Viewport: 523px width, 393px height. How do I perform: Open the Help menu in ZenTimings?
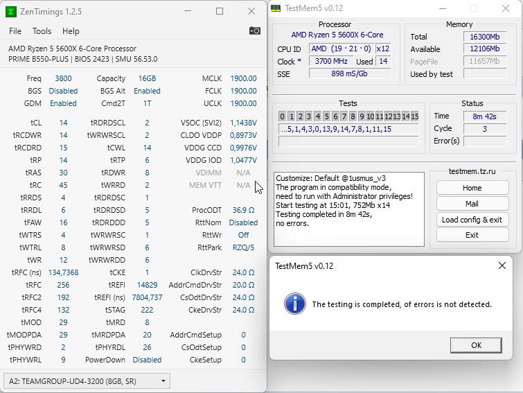(x=71, y=31)
